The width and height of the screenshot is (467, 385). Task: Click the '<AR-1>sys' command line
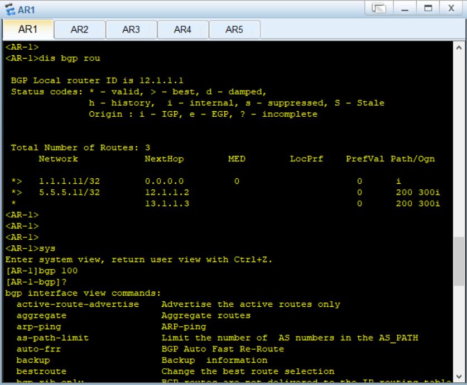point(30,249)
